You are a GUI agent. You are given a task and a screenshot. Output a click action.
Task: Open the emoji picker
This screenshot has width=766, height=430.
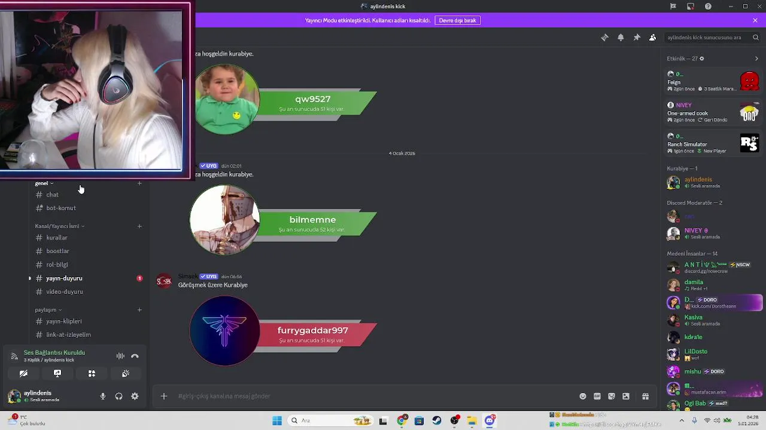pos(583,396)
